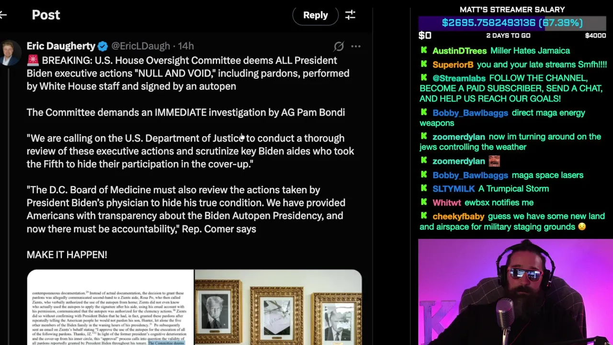The image size is (613, 345).
Task: Click MATT'S STREAMER SALARY title
Action: pos(512,10)
